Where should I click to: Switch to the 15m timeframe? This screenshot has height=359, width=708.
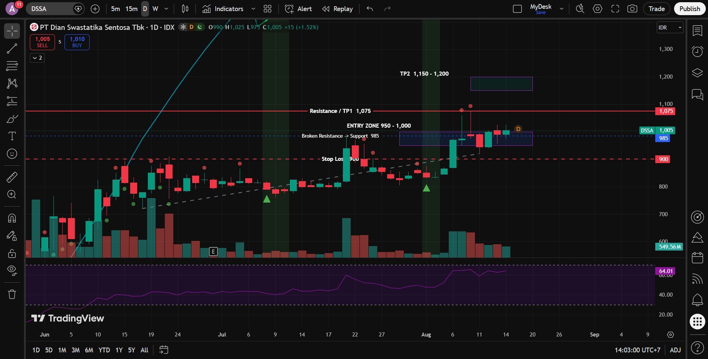click(131, 9)
